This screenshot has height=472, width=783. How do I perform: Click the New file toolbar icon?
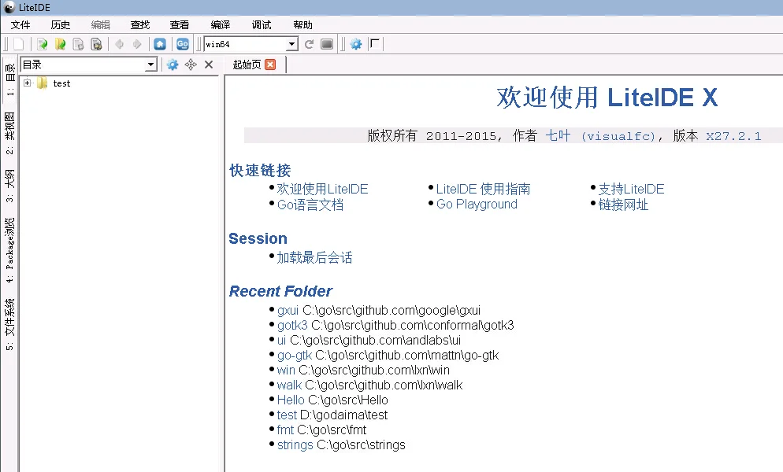tap(18, 44)
